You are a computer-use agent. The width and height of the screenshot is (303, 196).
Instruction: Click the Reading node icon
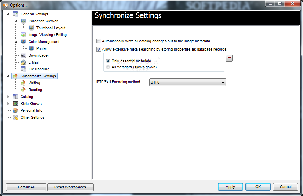click(x=23, y=90)
